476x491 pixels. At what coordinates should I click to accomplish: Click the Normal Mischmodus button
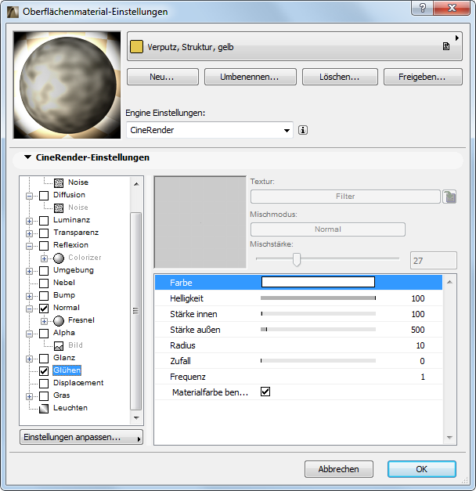click(x=328, y=229)
